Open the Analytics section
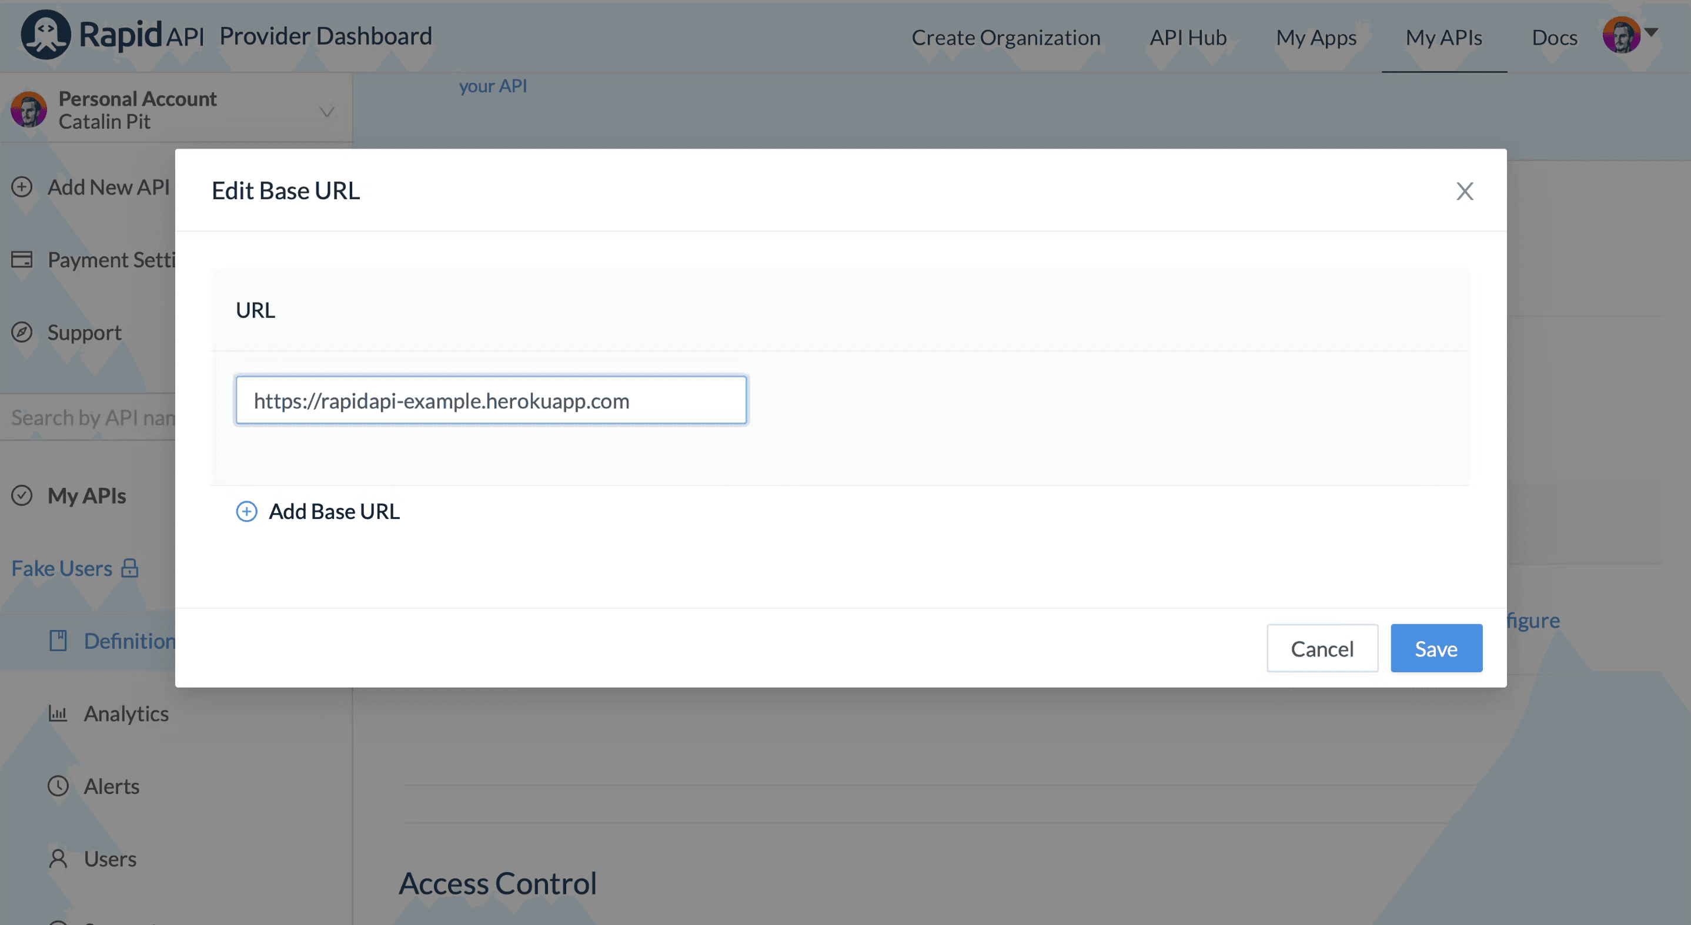 (x=126, y=714)
